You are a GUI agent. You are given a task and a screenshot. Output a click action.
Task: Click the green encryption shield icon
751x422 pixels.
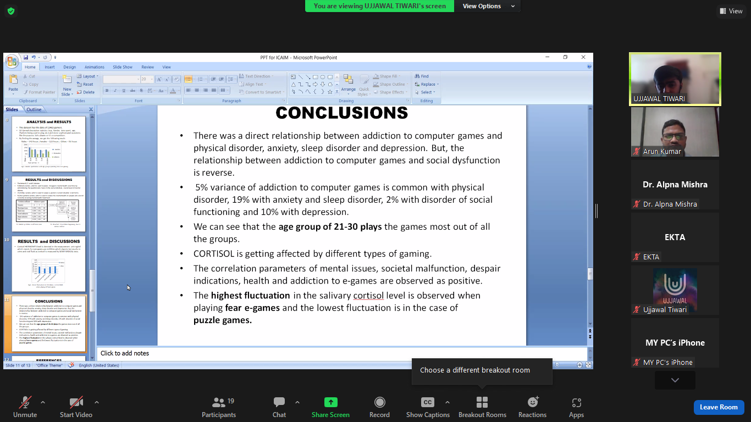tap(11, 11)
